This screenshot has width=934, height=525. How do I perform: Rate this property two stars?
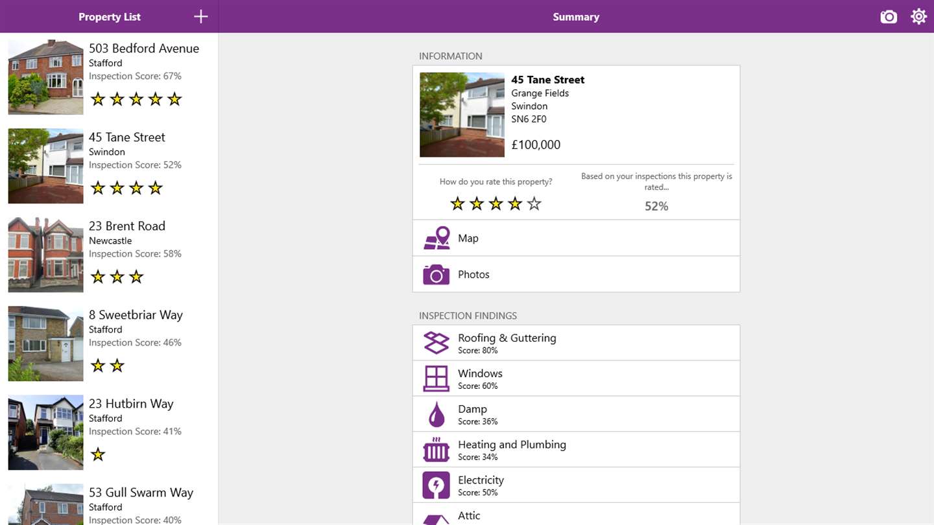[477, 204]
